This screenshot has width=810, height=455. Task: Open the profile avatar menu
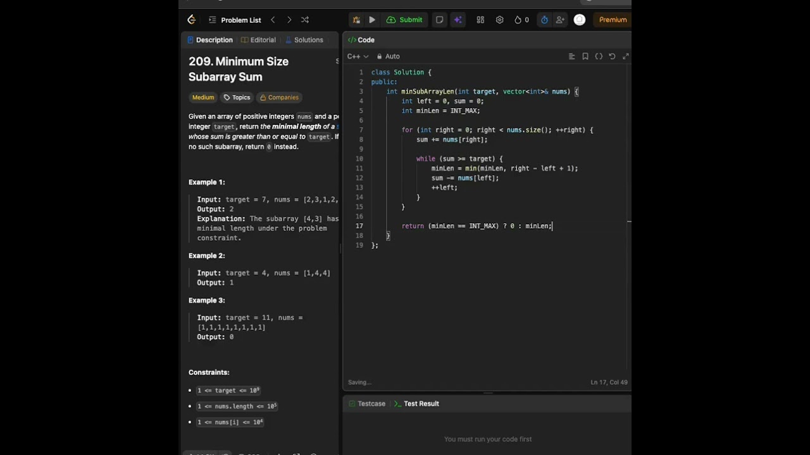tap(579, 20)
